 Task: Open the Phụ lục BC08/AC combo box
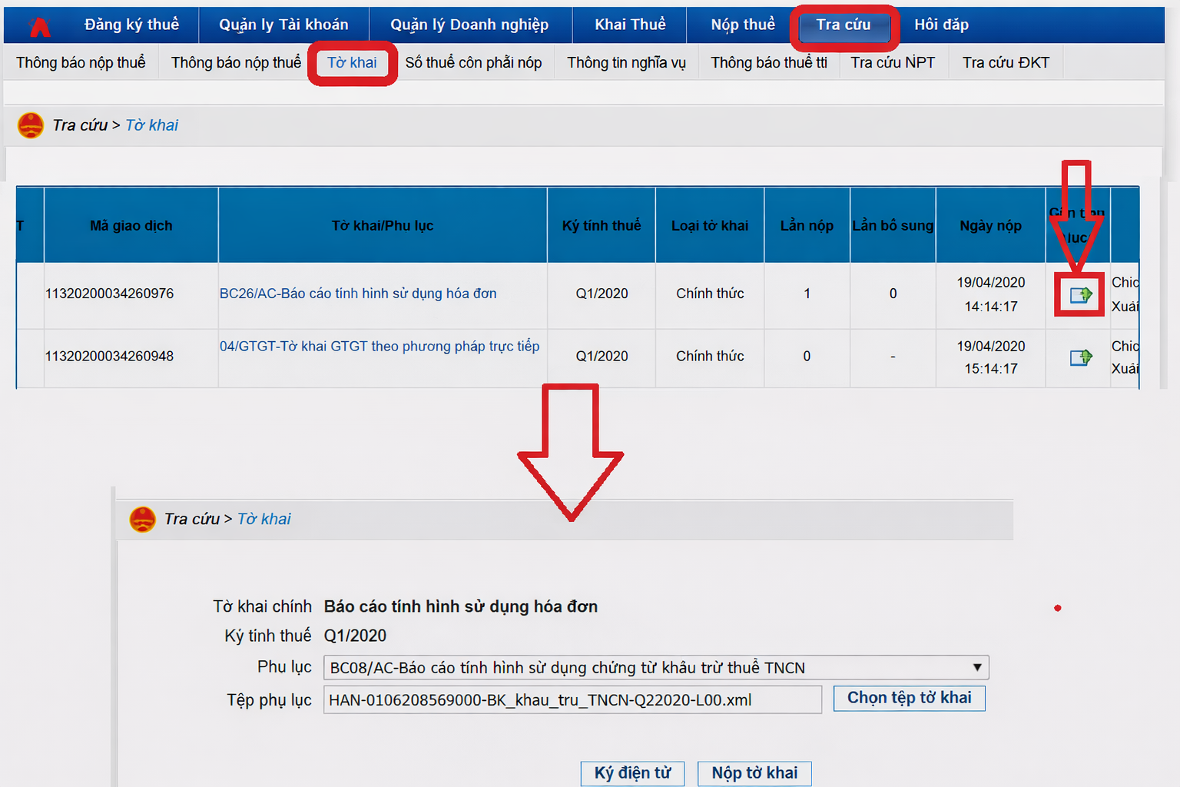point(645,668)
